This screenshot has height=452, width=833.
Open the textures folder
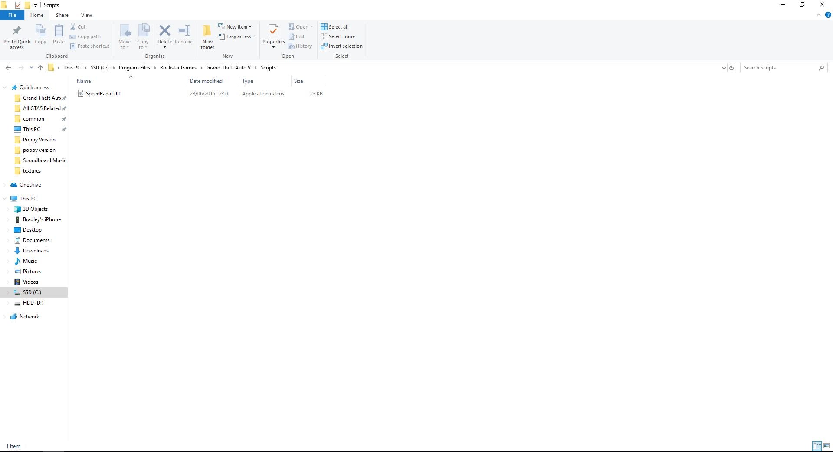tap(32, 171)
